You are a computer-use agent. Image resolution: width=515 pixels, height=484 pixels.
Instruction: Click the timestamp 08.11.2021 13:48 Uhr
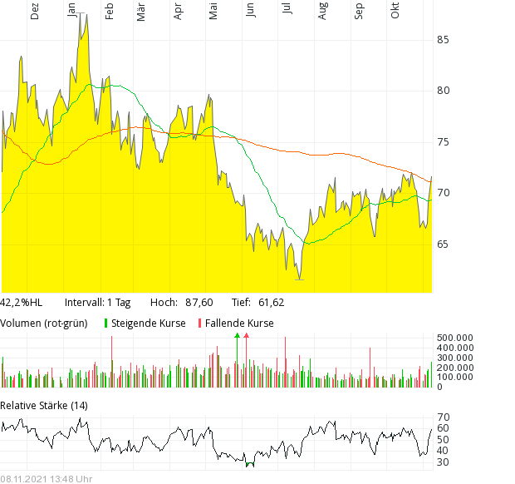[47, 478]
